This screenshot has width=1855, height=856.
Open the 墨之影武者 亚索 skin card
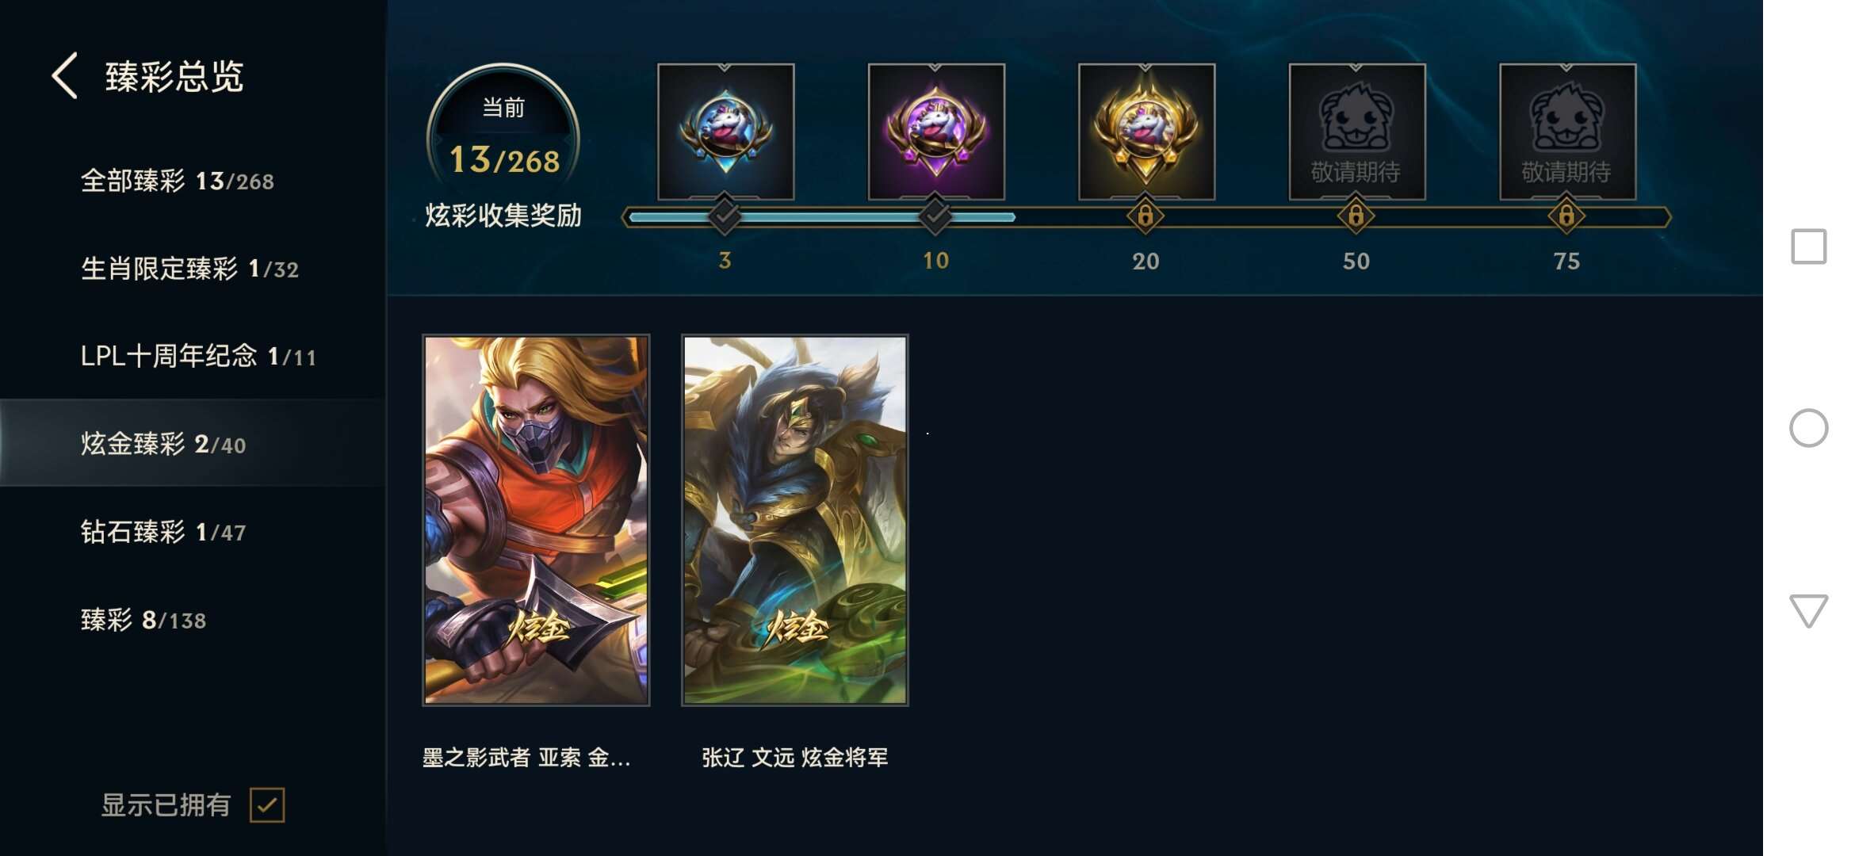[536, 520]
